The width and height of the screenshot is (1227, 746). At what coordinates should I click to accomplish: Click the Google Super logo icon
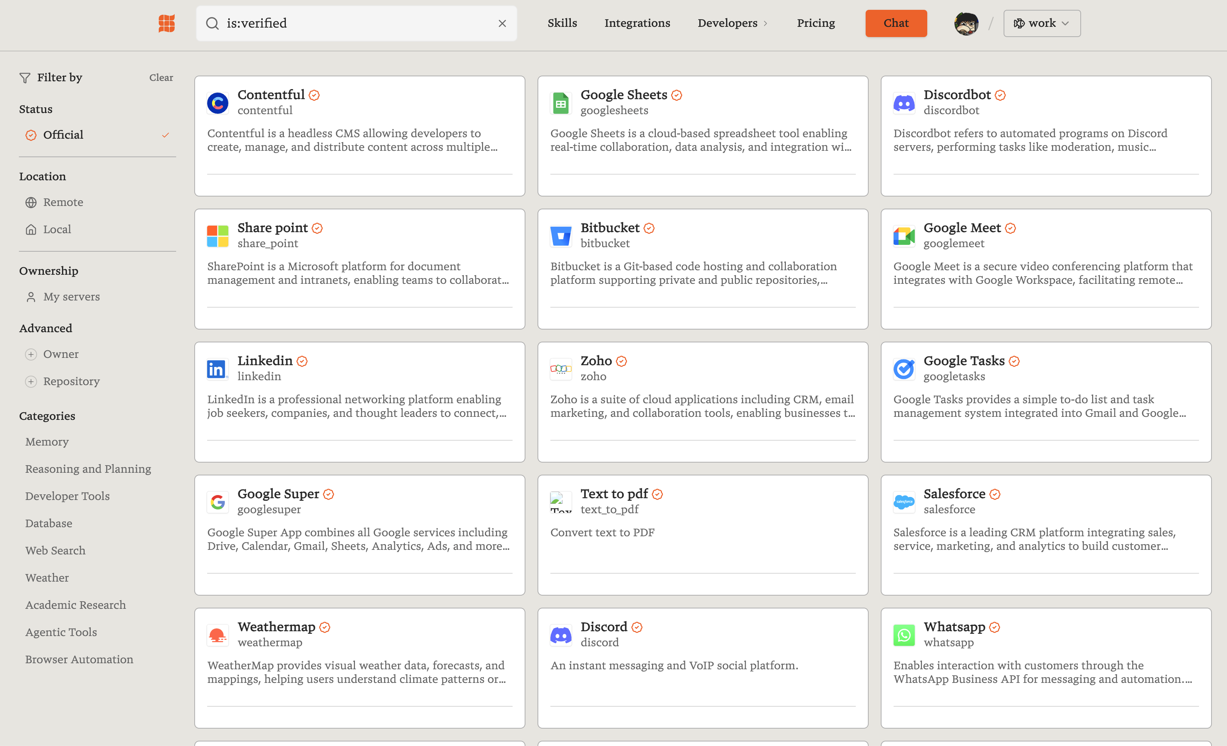218,502
